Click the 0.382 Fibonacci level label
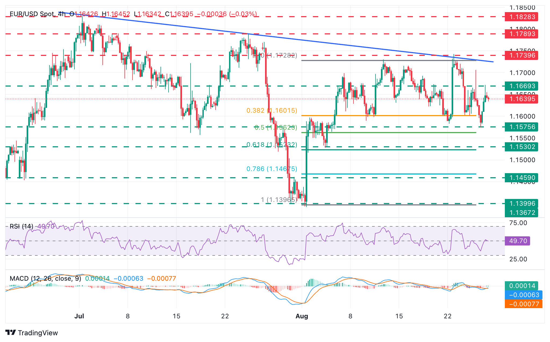The height and width of the screenshot is (342, 550). tap(272, 111)
